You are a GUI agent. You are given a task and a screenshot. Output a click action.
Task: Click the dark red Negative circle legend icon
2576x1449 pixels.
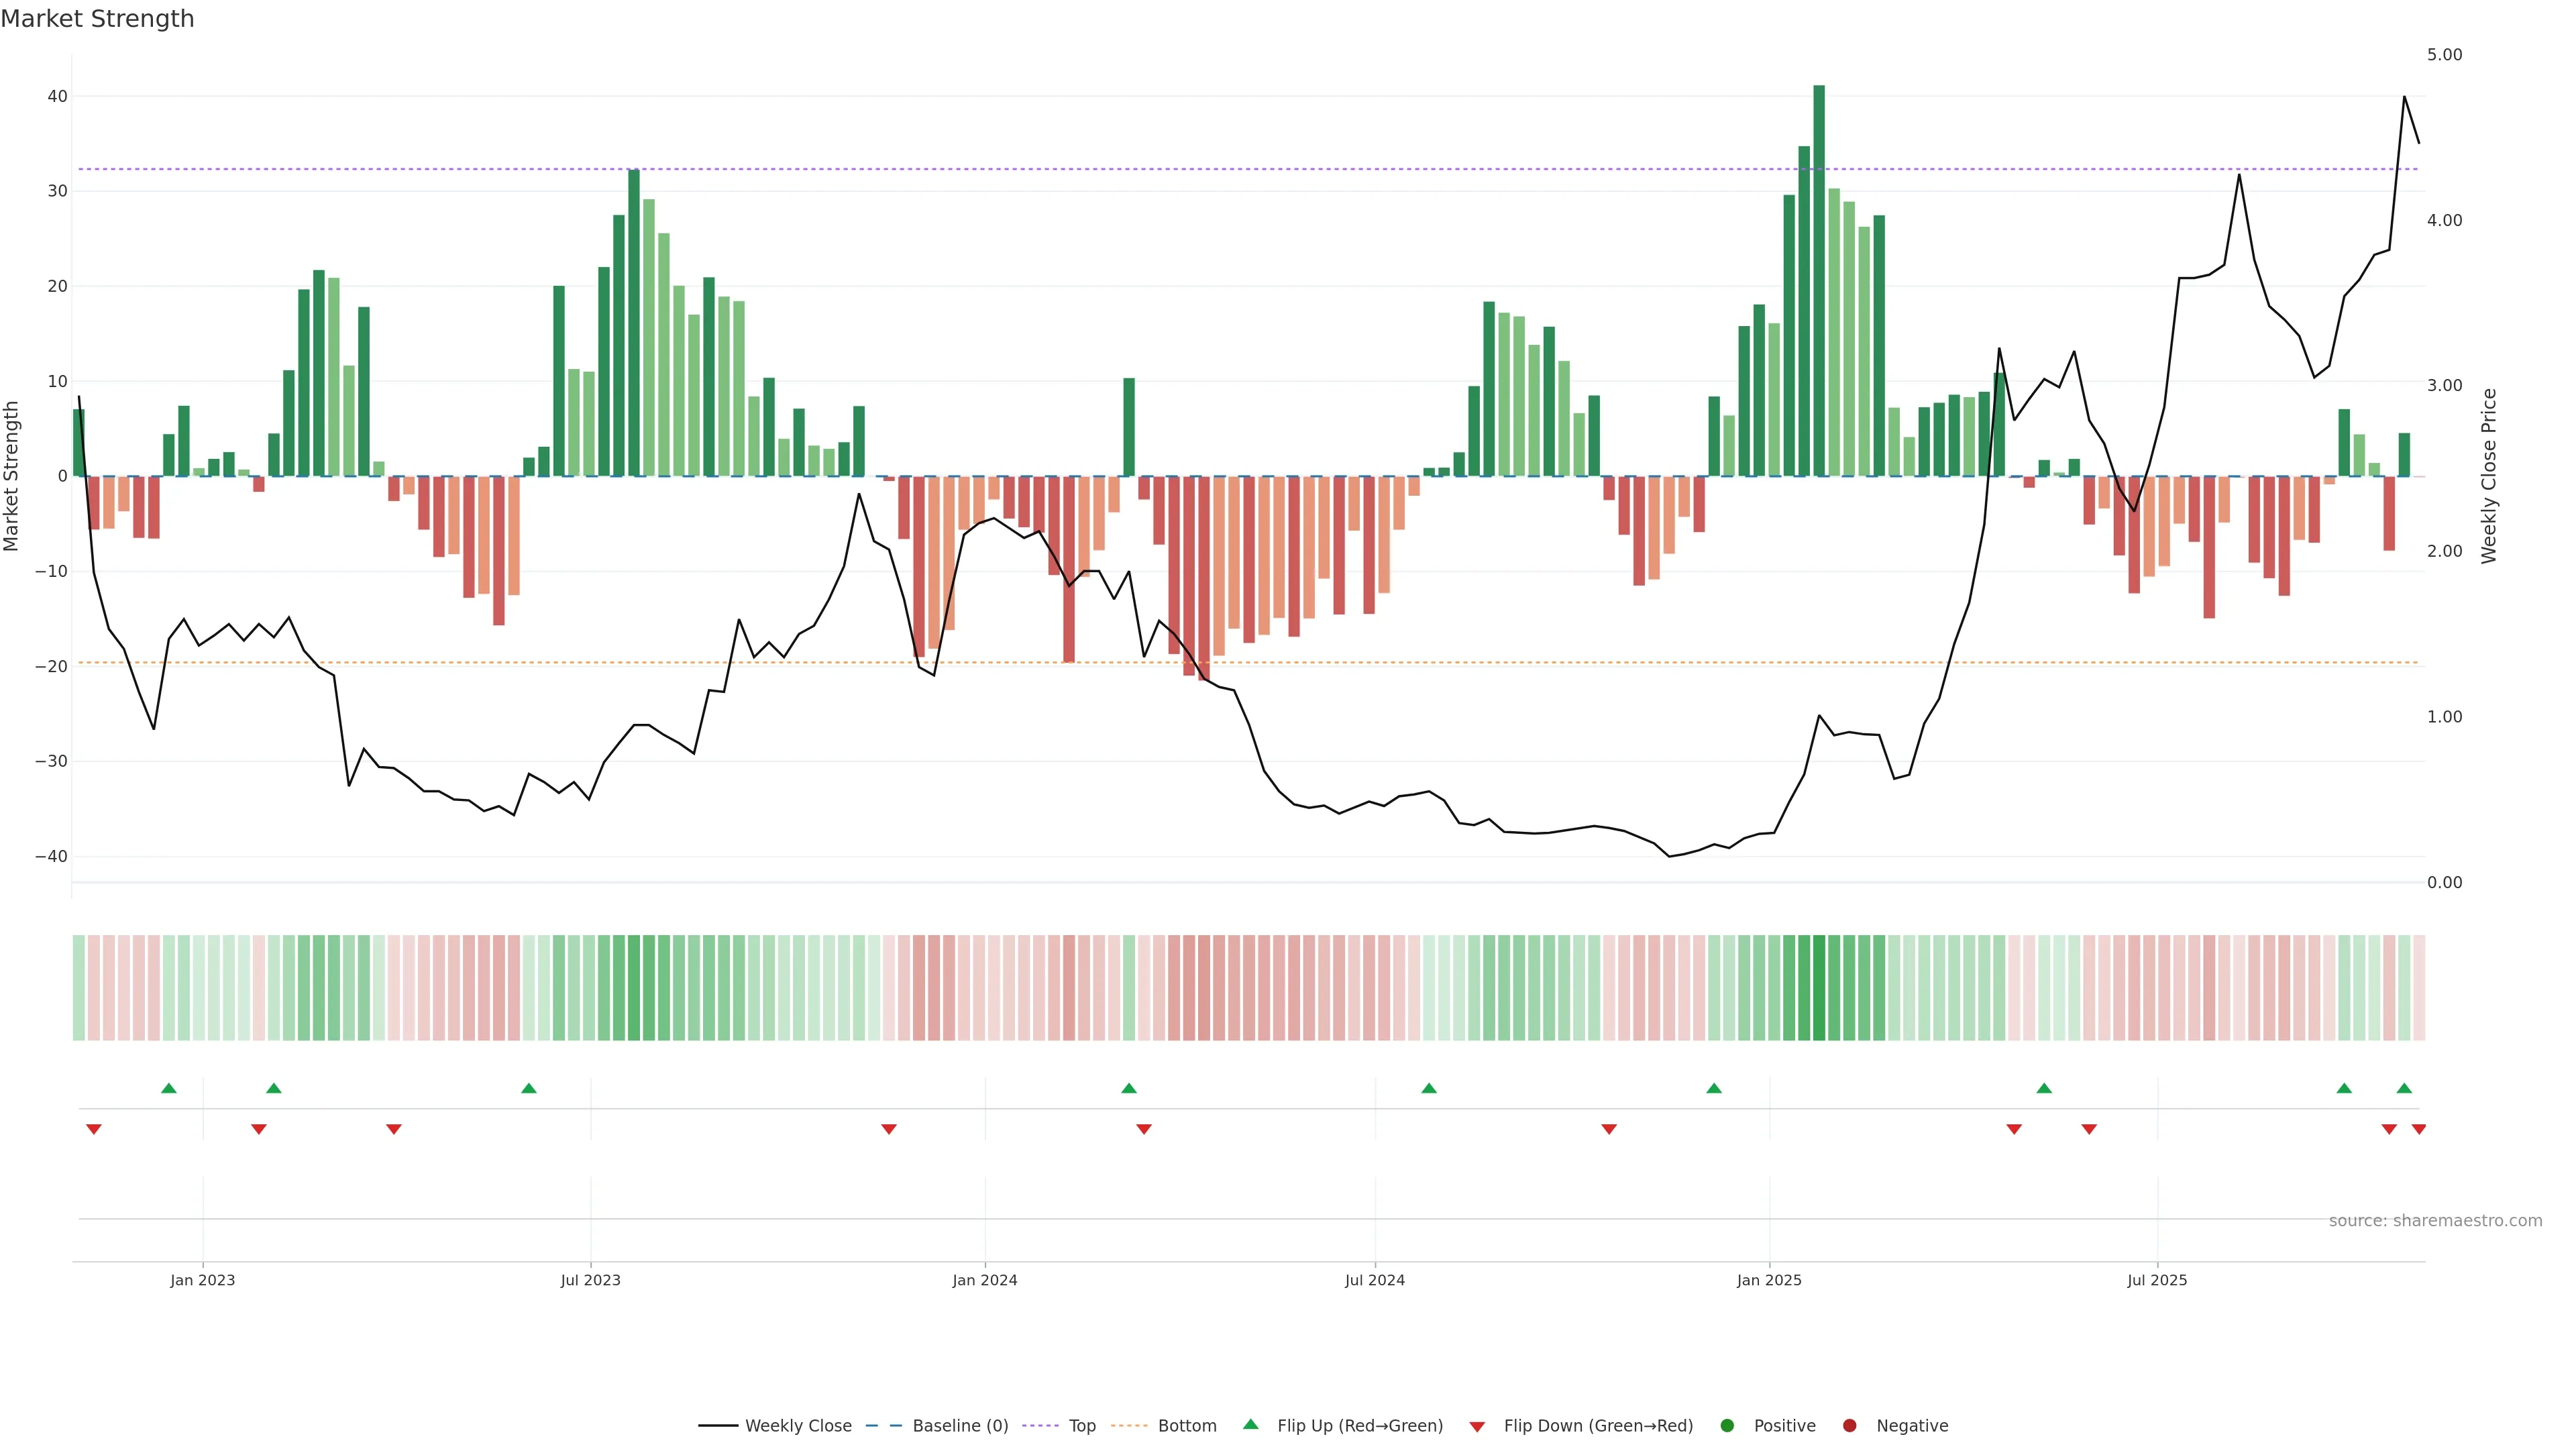1849,1425
